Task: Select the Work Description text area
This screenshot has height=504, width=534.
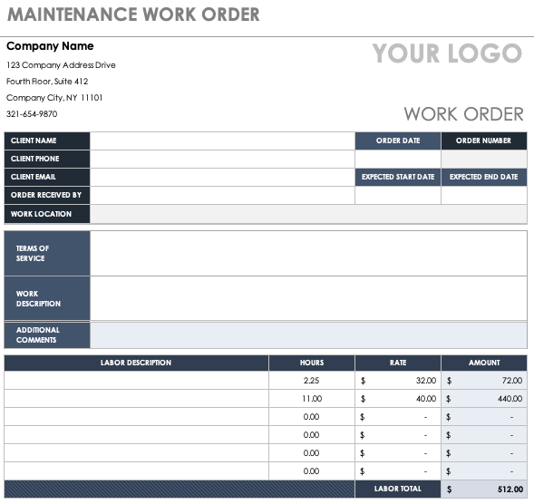Action: 308,298
